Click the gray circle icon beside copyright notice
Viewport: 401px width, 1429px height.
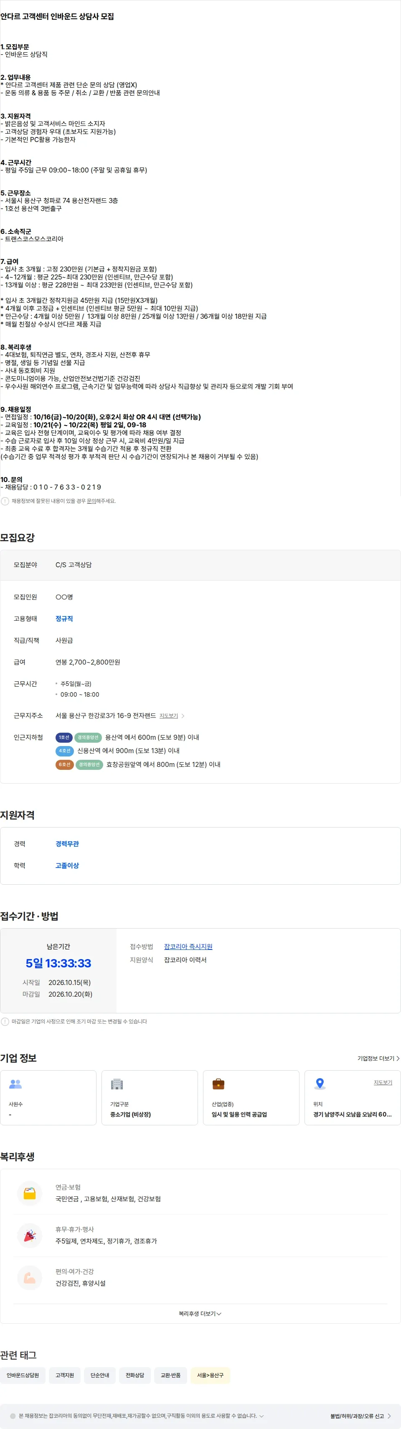click(13, 1416)
